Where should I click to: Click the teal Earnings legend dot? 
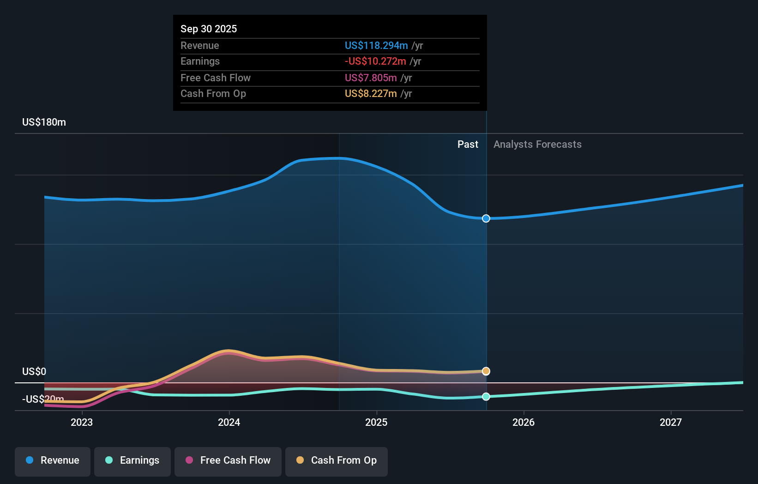click(x=108, y=460)
